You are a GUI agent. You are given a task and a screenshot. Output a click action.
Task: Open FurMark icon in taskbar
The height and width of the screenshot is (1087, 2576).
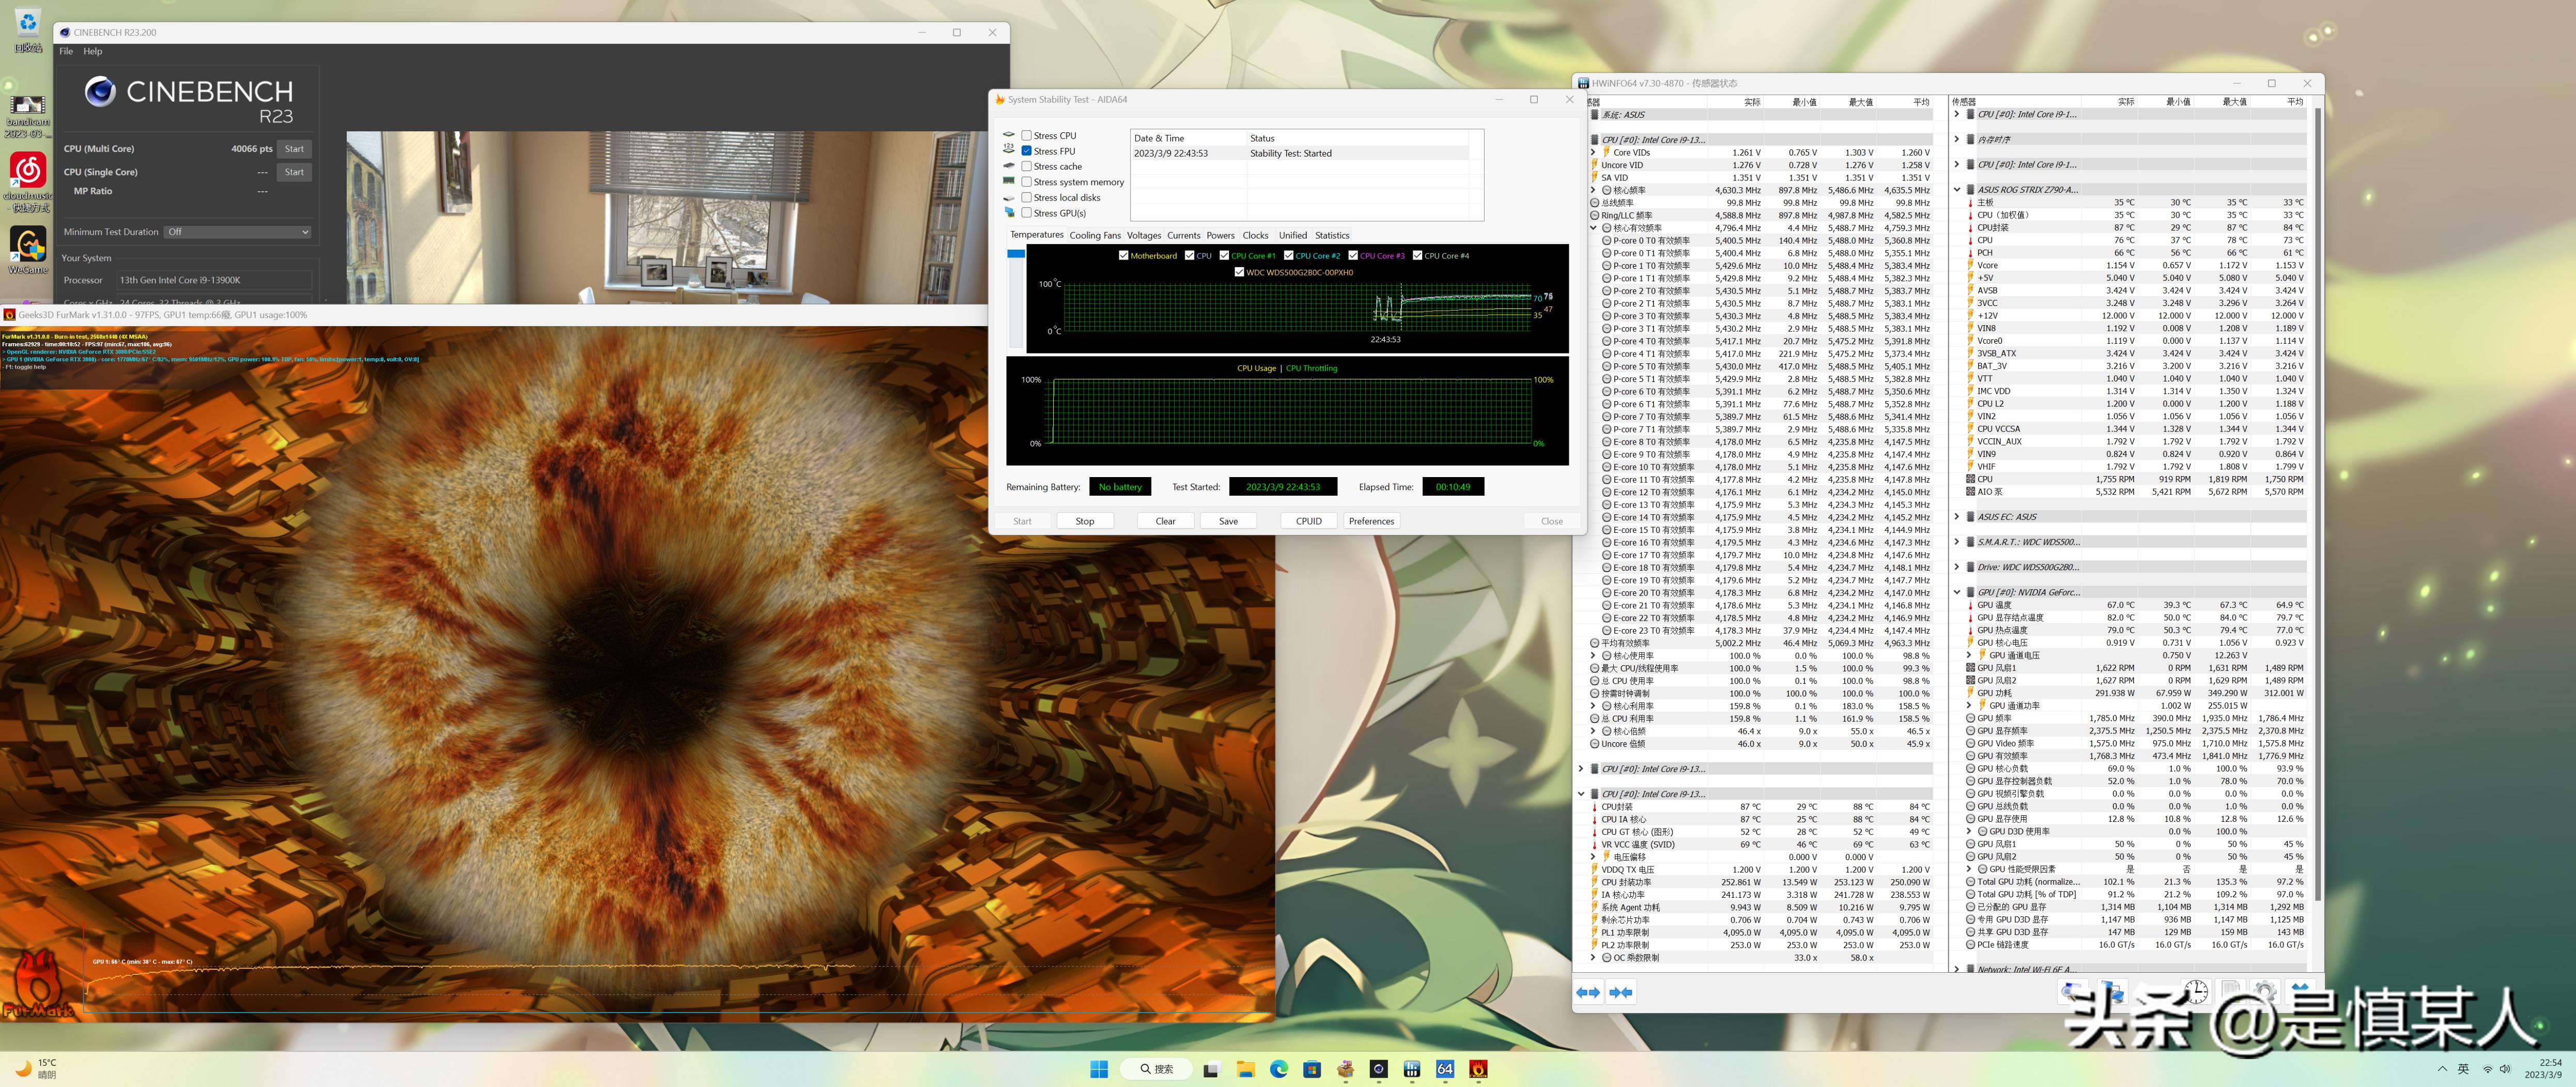click(1478, 1069)
